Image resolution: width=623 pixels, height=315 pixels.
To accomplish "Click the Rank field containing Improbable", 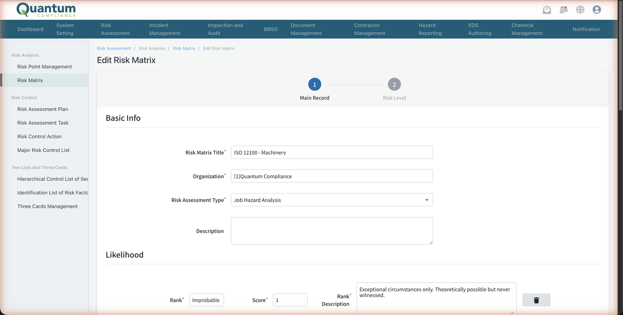I will coord(206,300).
